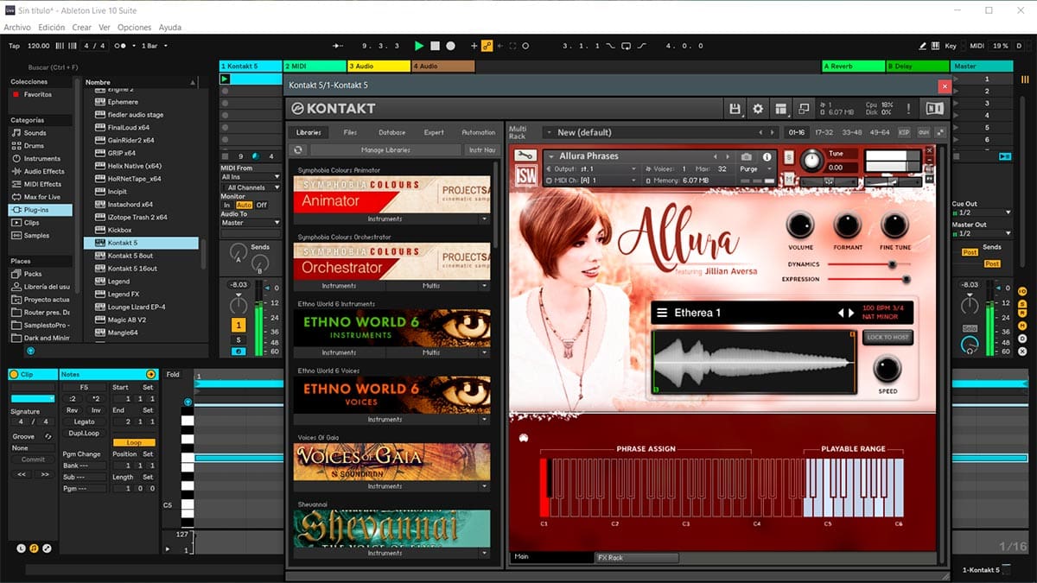Click the phrase waveform display
The width and height of the screenshot is (1037, 583).
(x=754, y=361)
